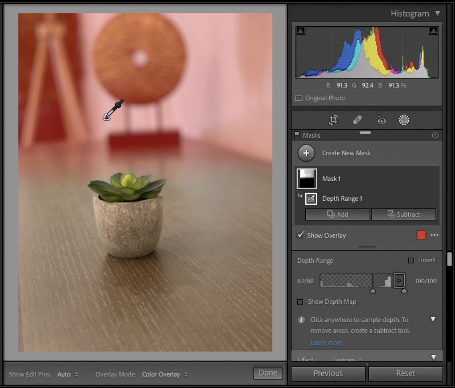Viewport: 455px width, 388px height.
Task: Select the Red Eye correction icon
Action: pos(381,120)
